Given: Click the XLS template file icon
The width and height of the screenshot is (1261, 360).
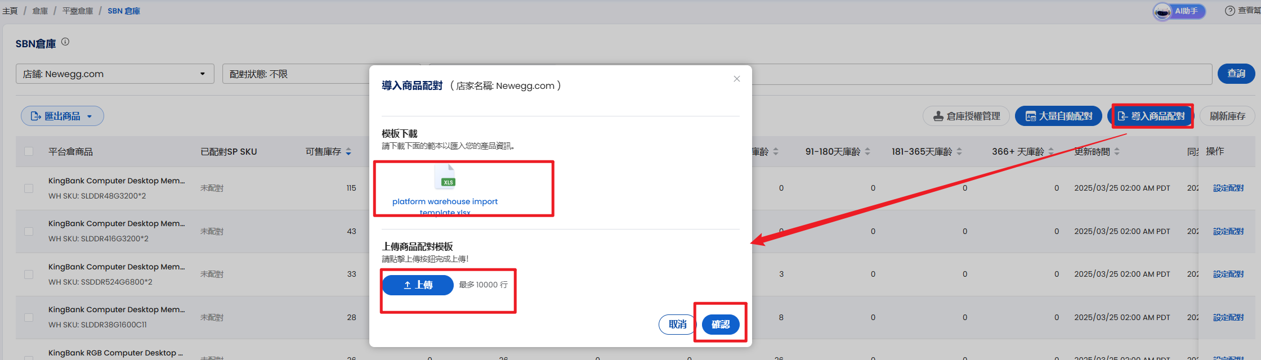Looking at the screenshot, I should point(445,177).
